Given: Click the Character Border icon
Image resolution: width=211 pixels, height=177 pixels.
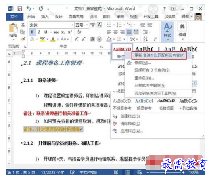Looking at the screenshot, I should [99, 25].
